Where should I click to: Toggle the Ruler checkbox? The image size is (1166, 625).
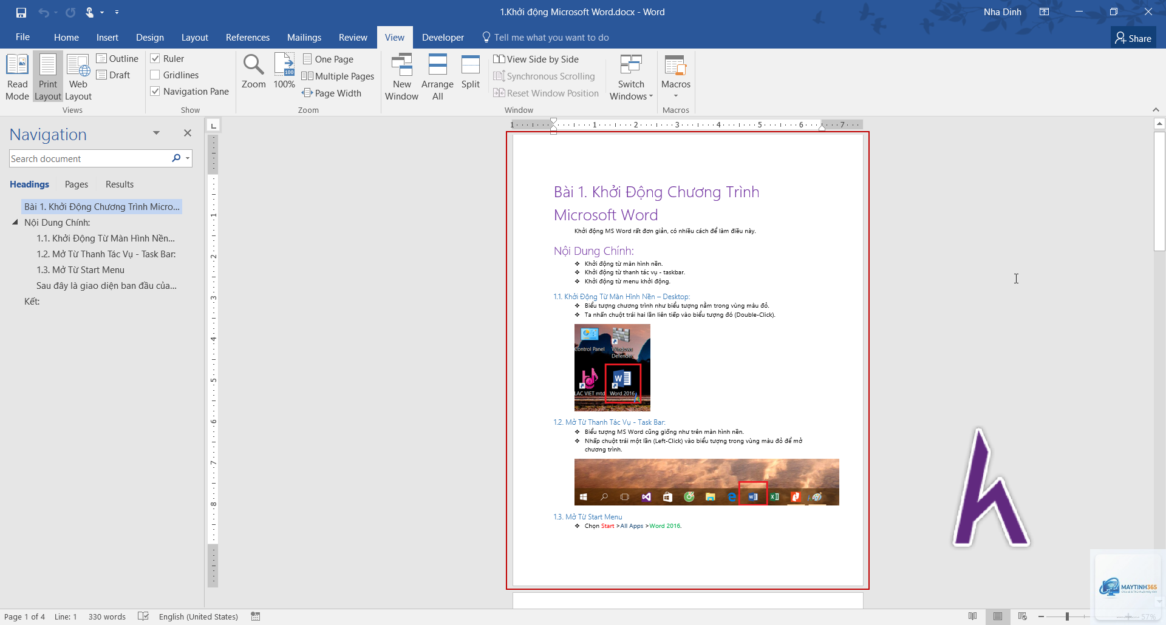pyautogui.click(x=155, y=59)
